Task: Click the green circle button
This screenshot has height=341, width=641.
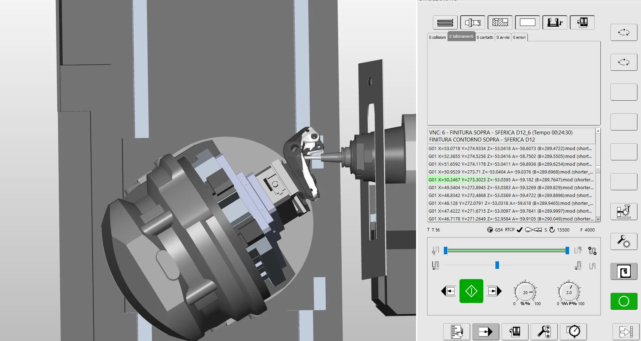Action: coord(624,301)
